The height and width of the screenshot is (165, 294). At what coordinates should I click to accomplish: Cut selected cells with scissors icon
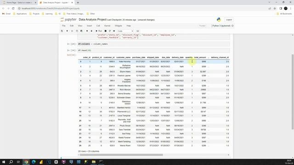coord(72,31)
